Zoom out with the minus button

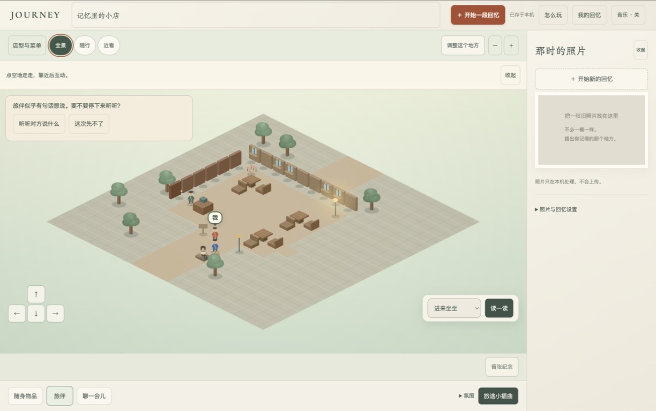coord(495,45)
